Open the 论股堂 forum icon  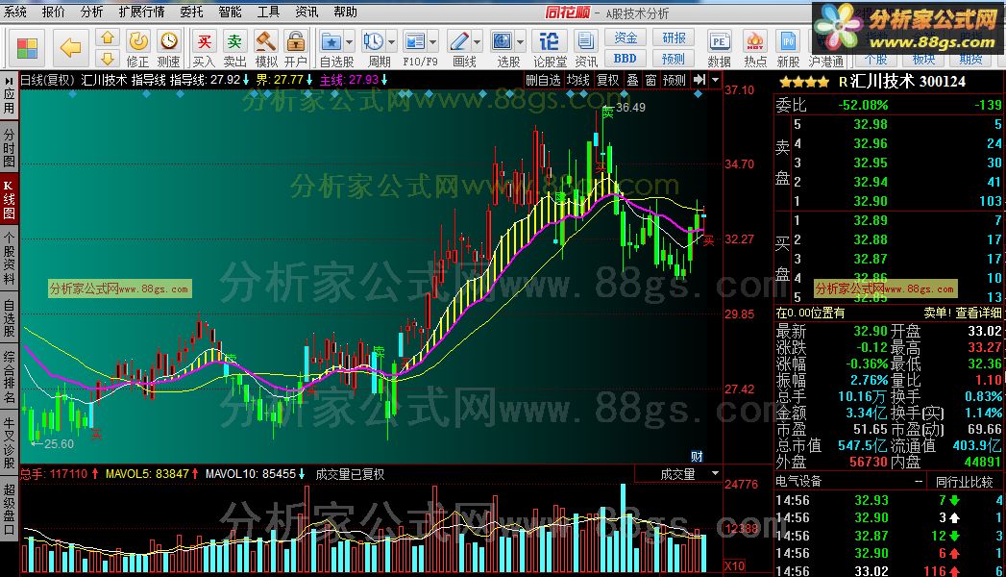[550, 49]
